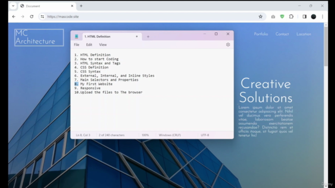
Task: Open the green shield extension
Action: tap(282, 16)
